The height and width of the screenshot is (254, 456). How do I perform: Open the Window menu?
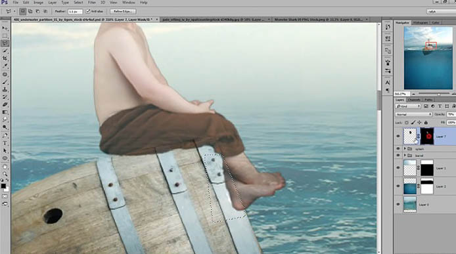pyautogui.click(x=128, y=3)
